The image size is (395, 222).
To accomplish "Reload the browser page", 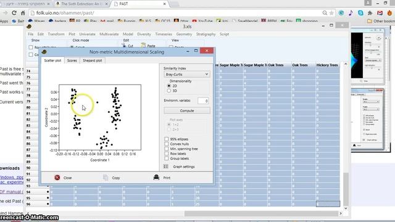I will (x=14, y=13).
